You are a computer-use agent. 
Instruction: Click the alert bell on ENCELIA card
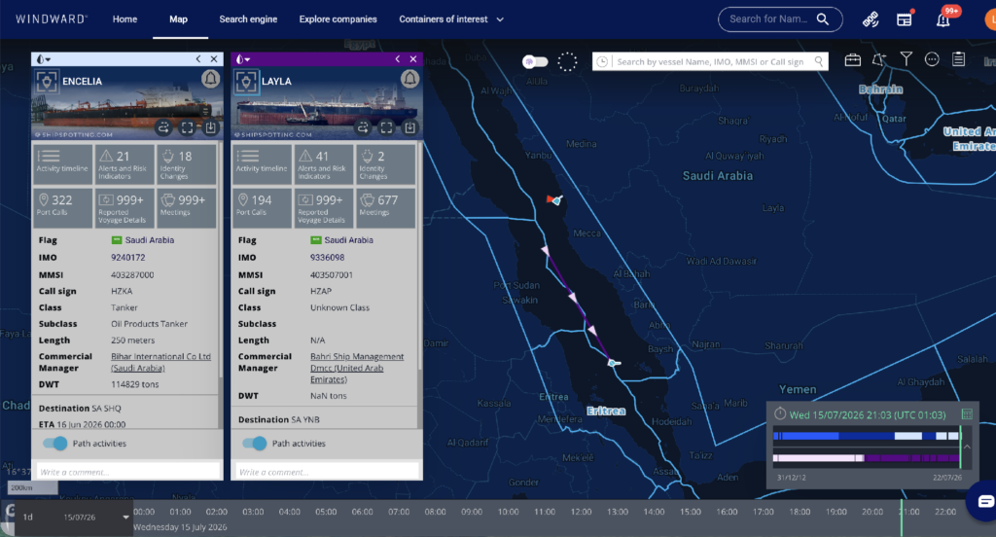click(x=210, y=80)
